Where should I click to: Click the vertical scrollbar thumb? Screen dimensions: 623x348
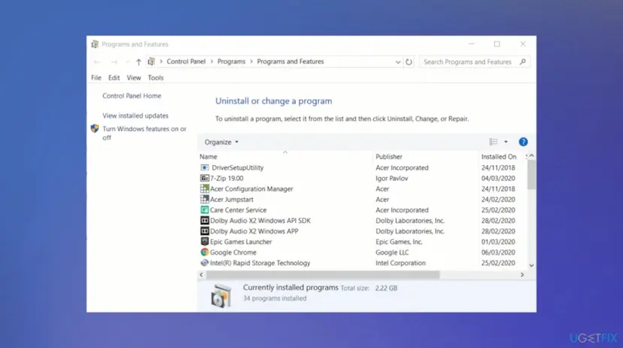pos(531,175)
